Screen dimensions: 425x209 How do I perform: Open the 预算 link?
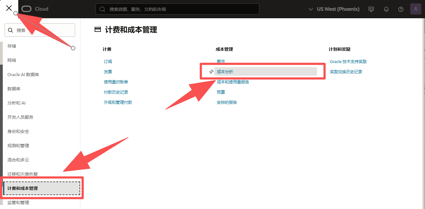[221, 92]
